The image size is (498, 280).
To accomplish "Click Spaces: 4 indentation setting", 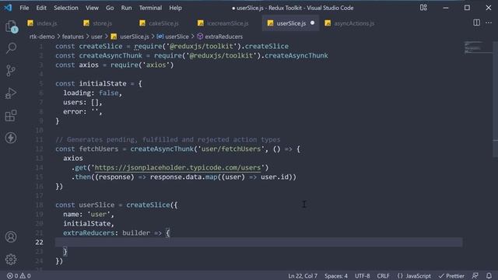I will [336, 276].
